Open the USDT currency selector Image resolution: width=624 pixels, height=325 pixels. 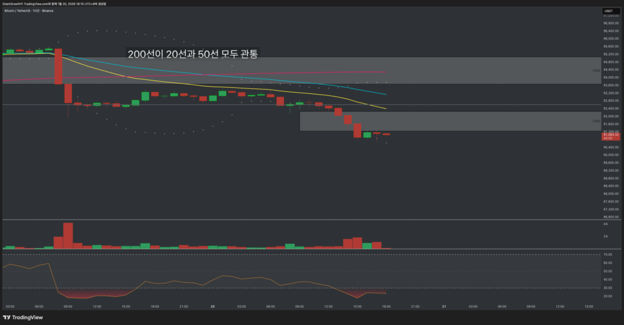pos(608,11)
